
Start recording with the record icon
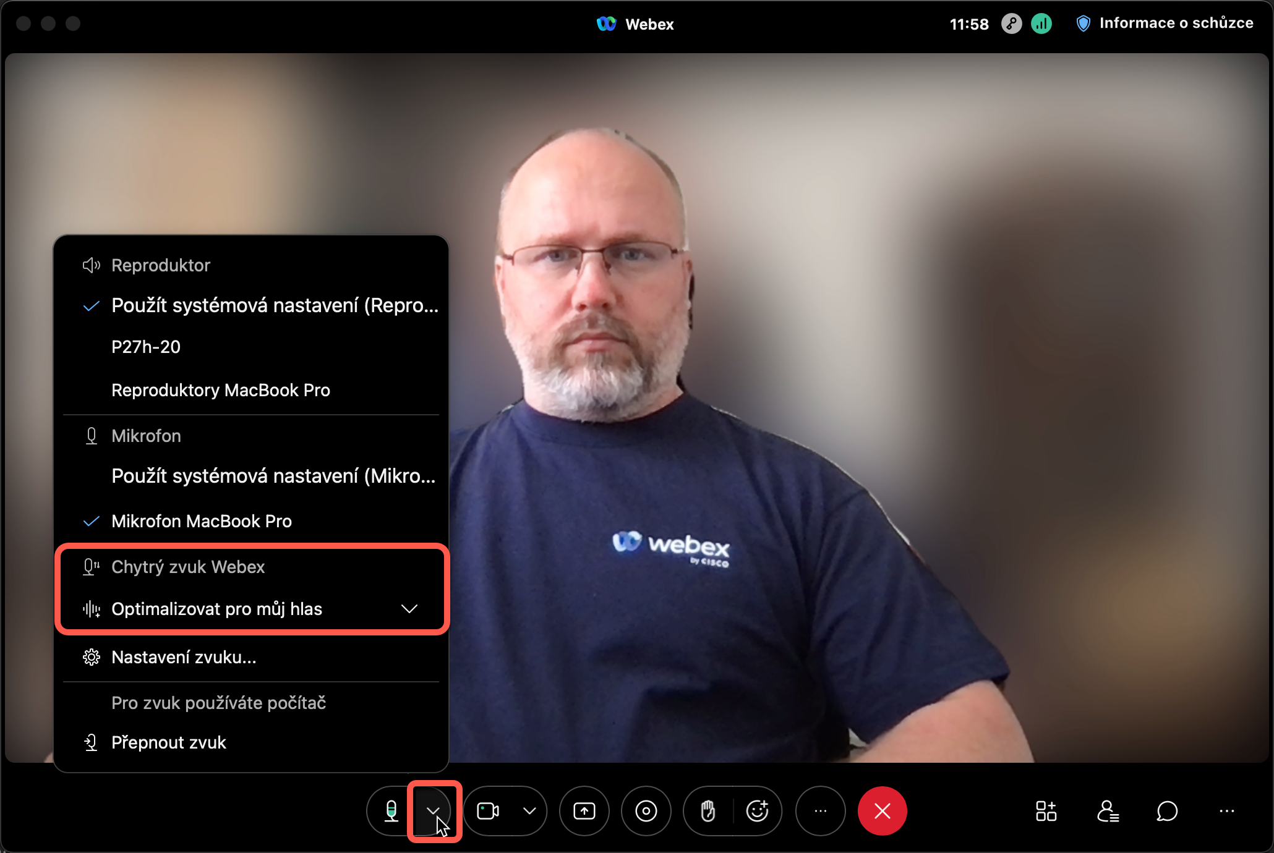click(646, 811)
